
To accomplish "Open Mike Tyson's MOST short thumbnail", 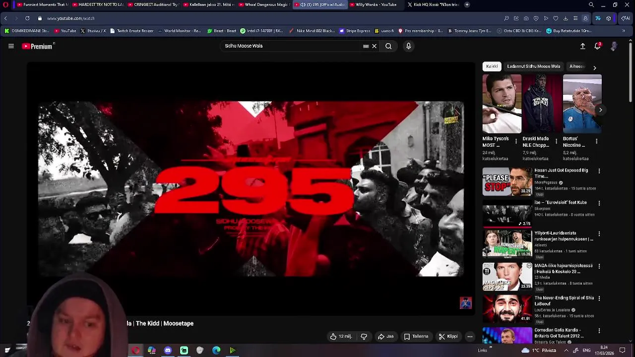I will point(502,104).
